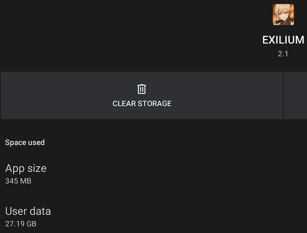Click the word STORAGE in the button
The height and width of the screenshot is (233, 307).
click(154, 104)
